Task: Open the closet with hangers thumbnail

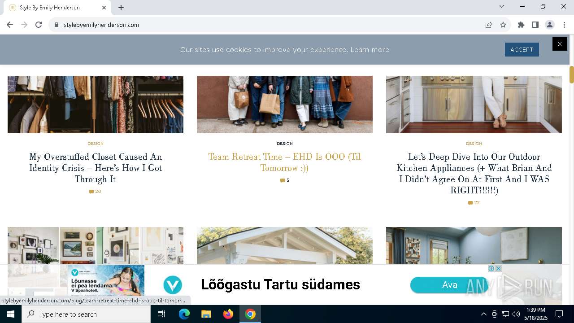Action: [96, 105]
